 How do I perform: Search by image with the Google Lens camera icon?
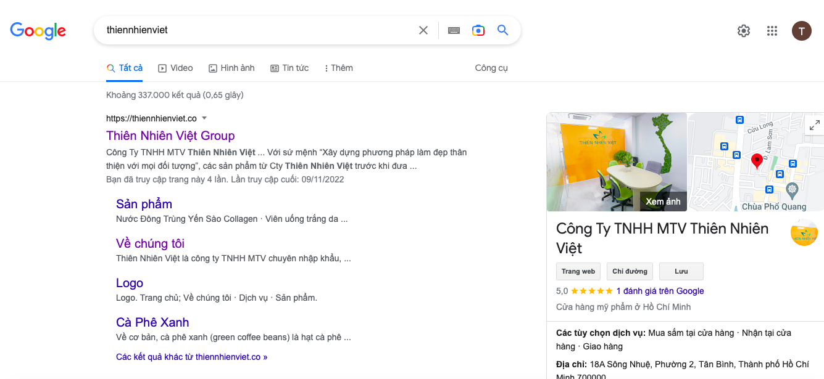click(478, 30)
